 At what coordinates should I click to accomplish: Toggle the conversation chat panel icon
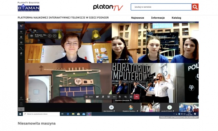[125, 97]
